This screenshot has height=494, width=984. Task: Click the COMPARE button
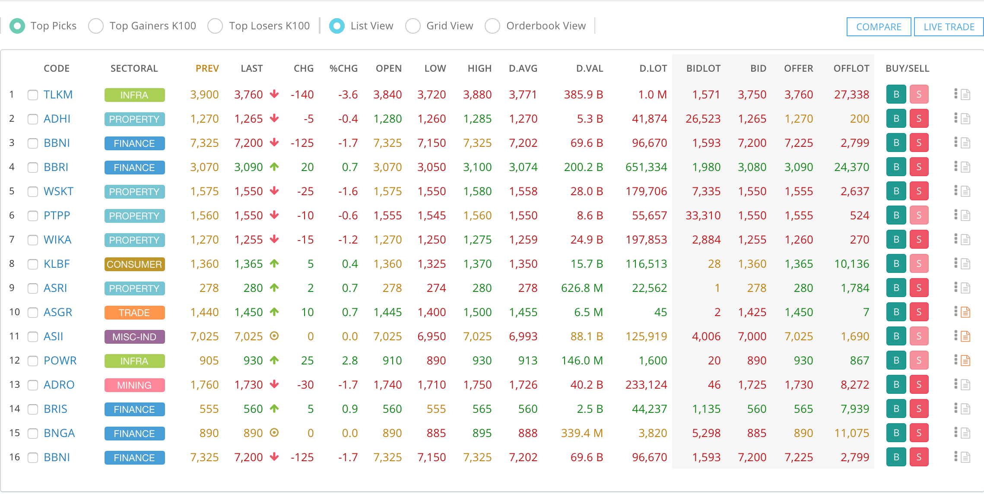[879, 27]
